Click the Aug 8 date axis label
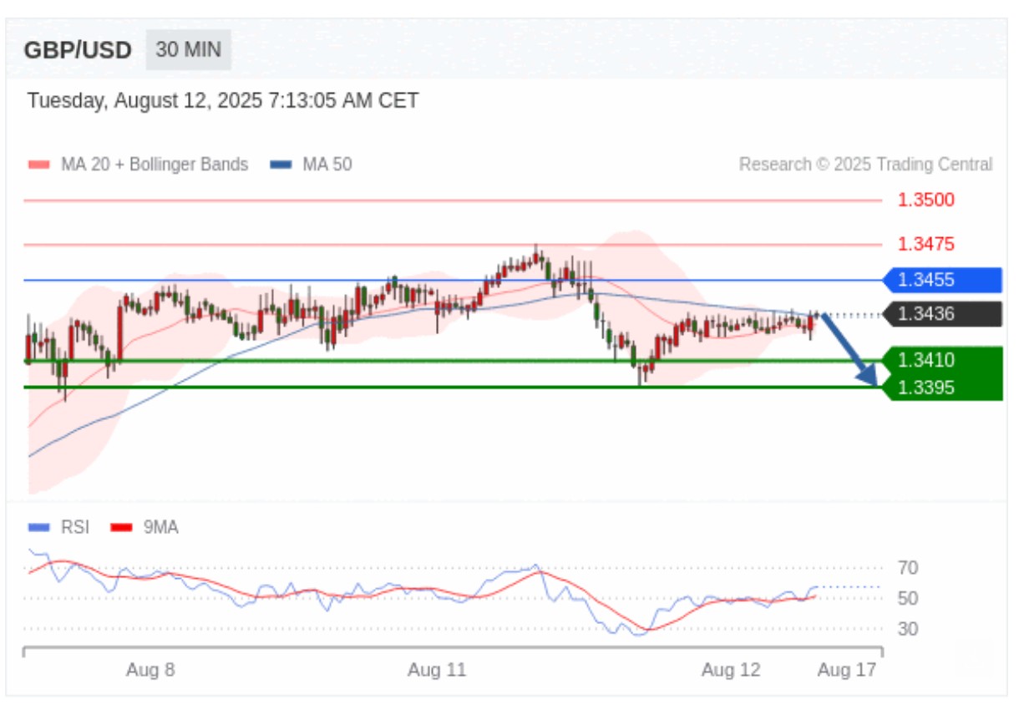Screen dimensions: 1019x710 [x=150, y=670]
